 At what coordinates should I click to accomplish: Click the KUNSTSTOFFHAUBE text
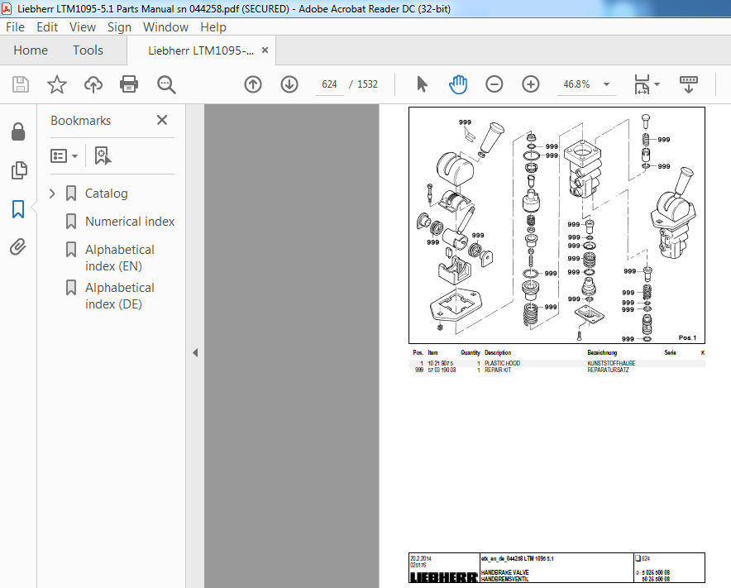tap(611, 363)
